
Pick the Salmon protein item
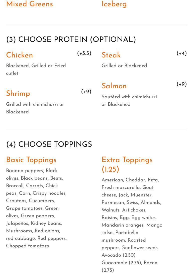click(114, 86)
